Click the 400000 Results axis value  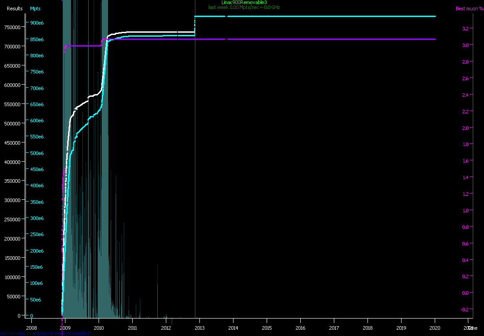coord(13,162)
